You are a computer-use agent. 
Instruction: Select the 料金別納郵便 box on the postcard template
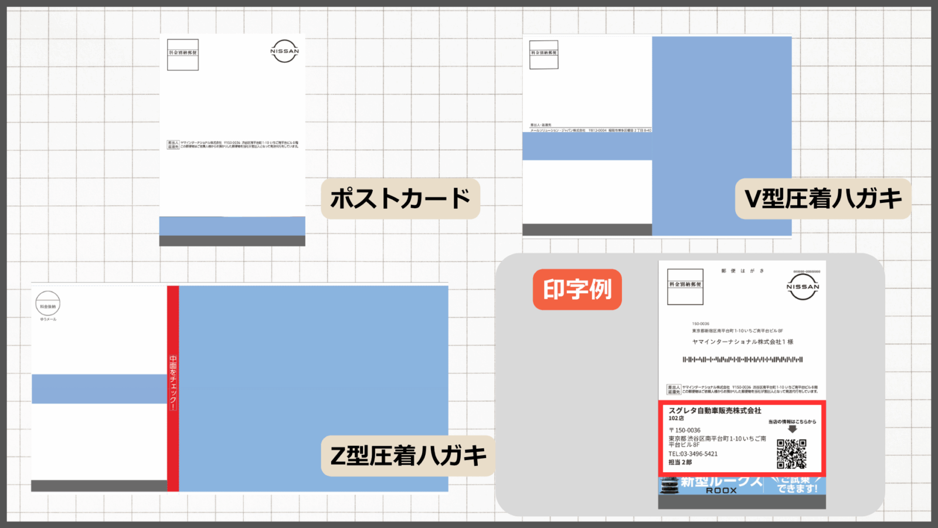[183, 55]
